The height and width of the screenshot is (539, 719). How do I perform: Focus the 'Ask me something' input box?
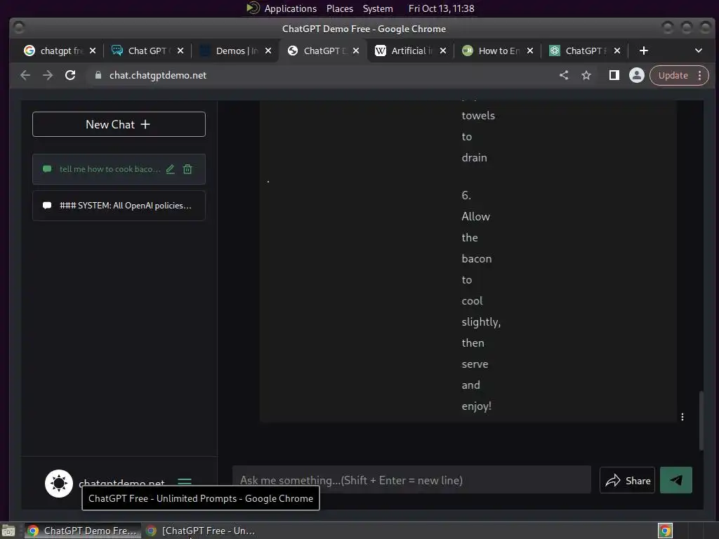click(x=411, y=480)
